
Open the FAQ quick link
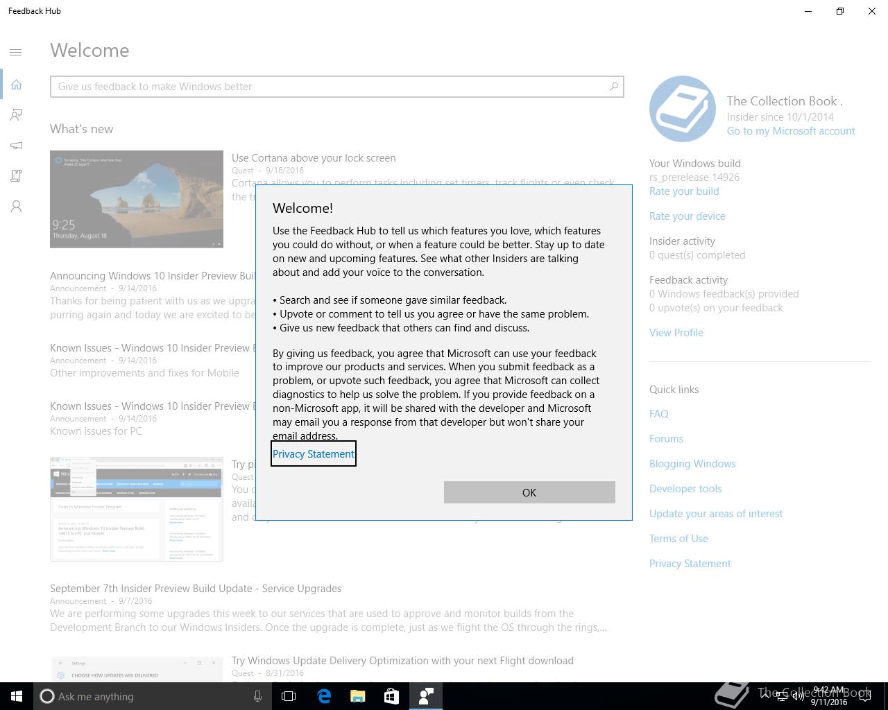659,414
